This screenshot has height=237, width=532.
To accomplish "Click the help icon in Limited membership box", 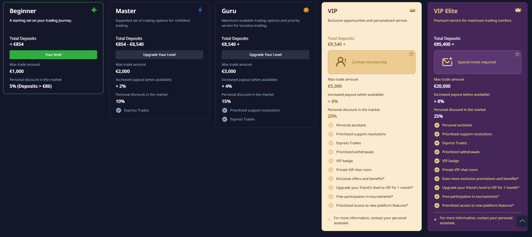I will click(x=411, y=54).
